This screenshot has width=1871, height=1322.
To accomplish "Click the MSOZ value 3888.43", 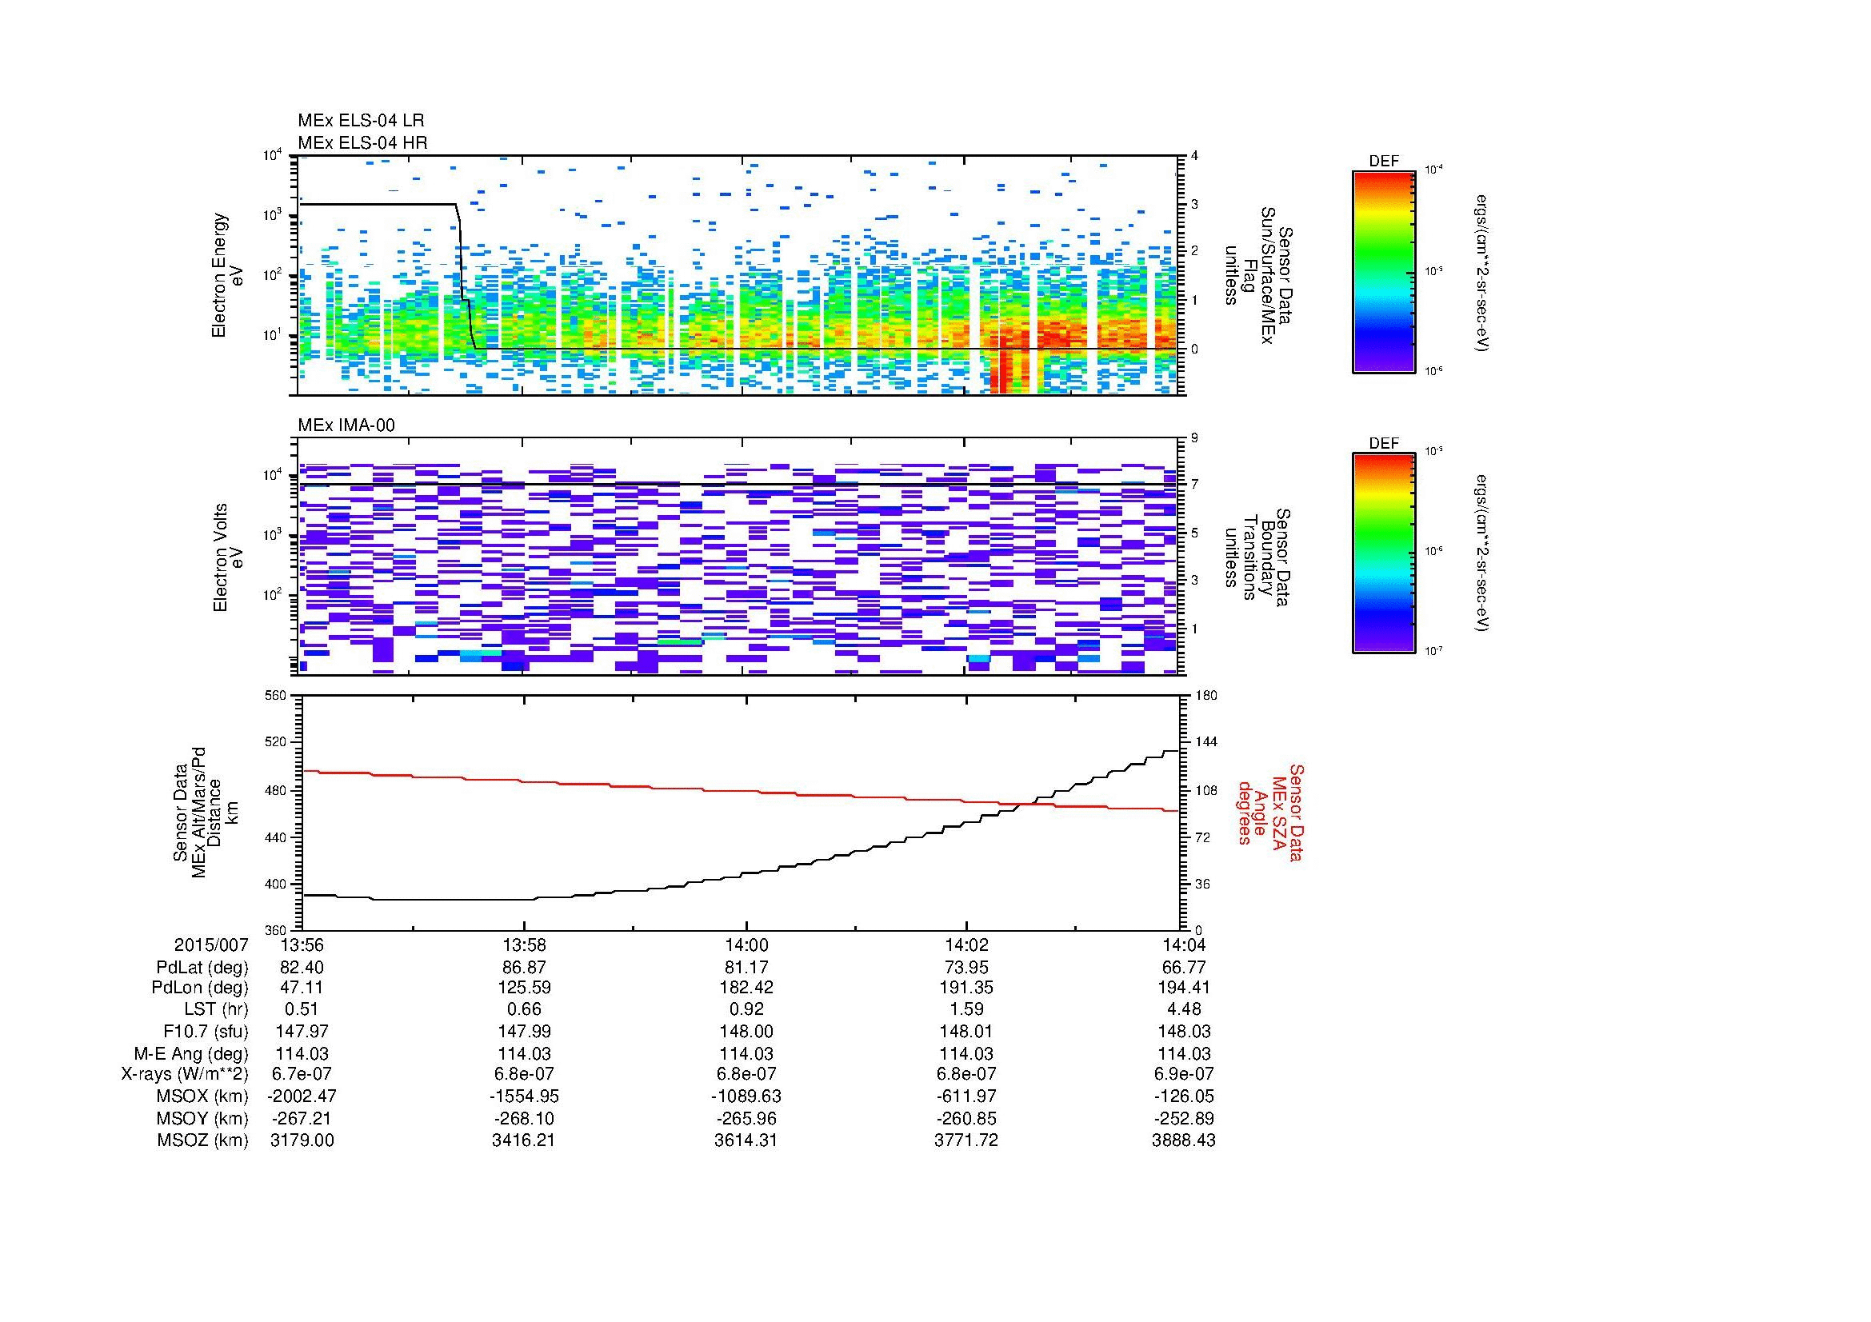I will click(1183, 1140).
